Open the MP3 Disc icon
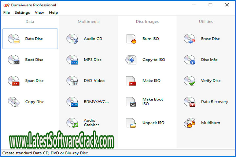This screenshot has height=157, width=236. click(72, 60)
